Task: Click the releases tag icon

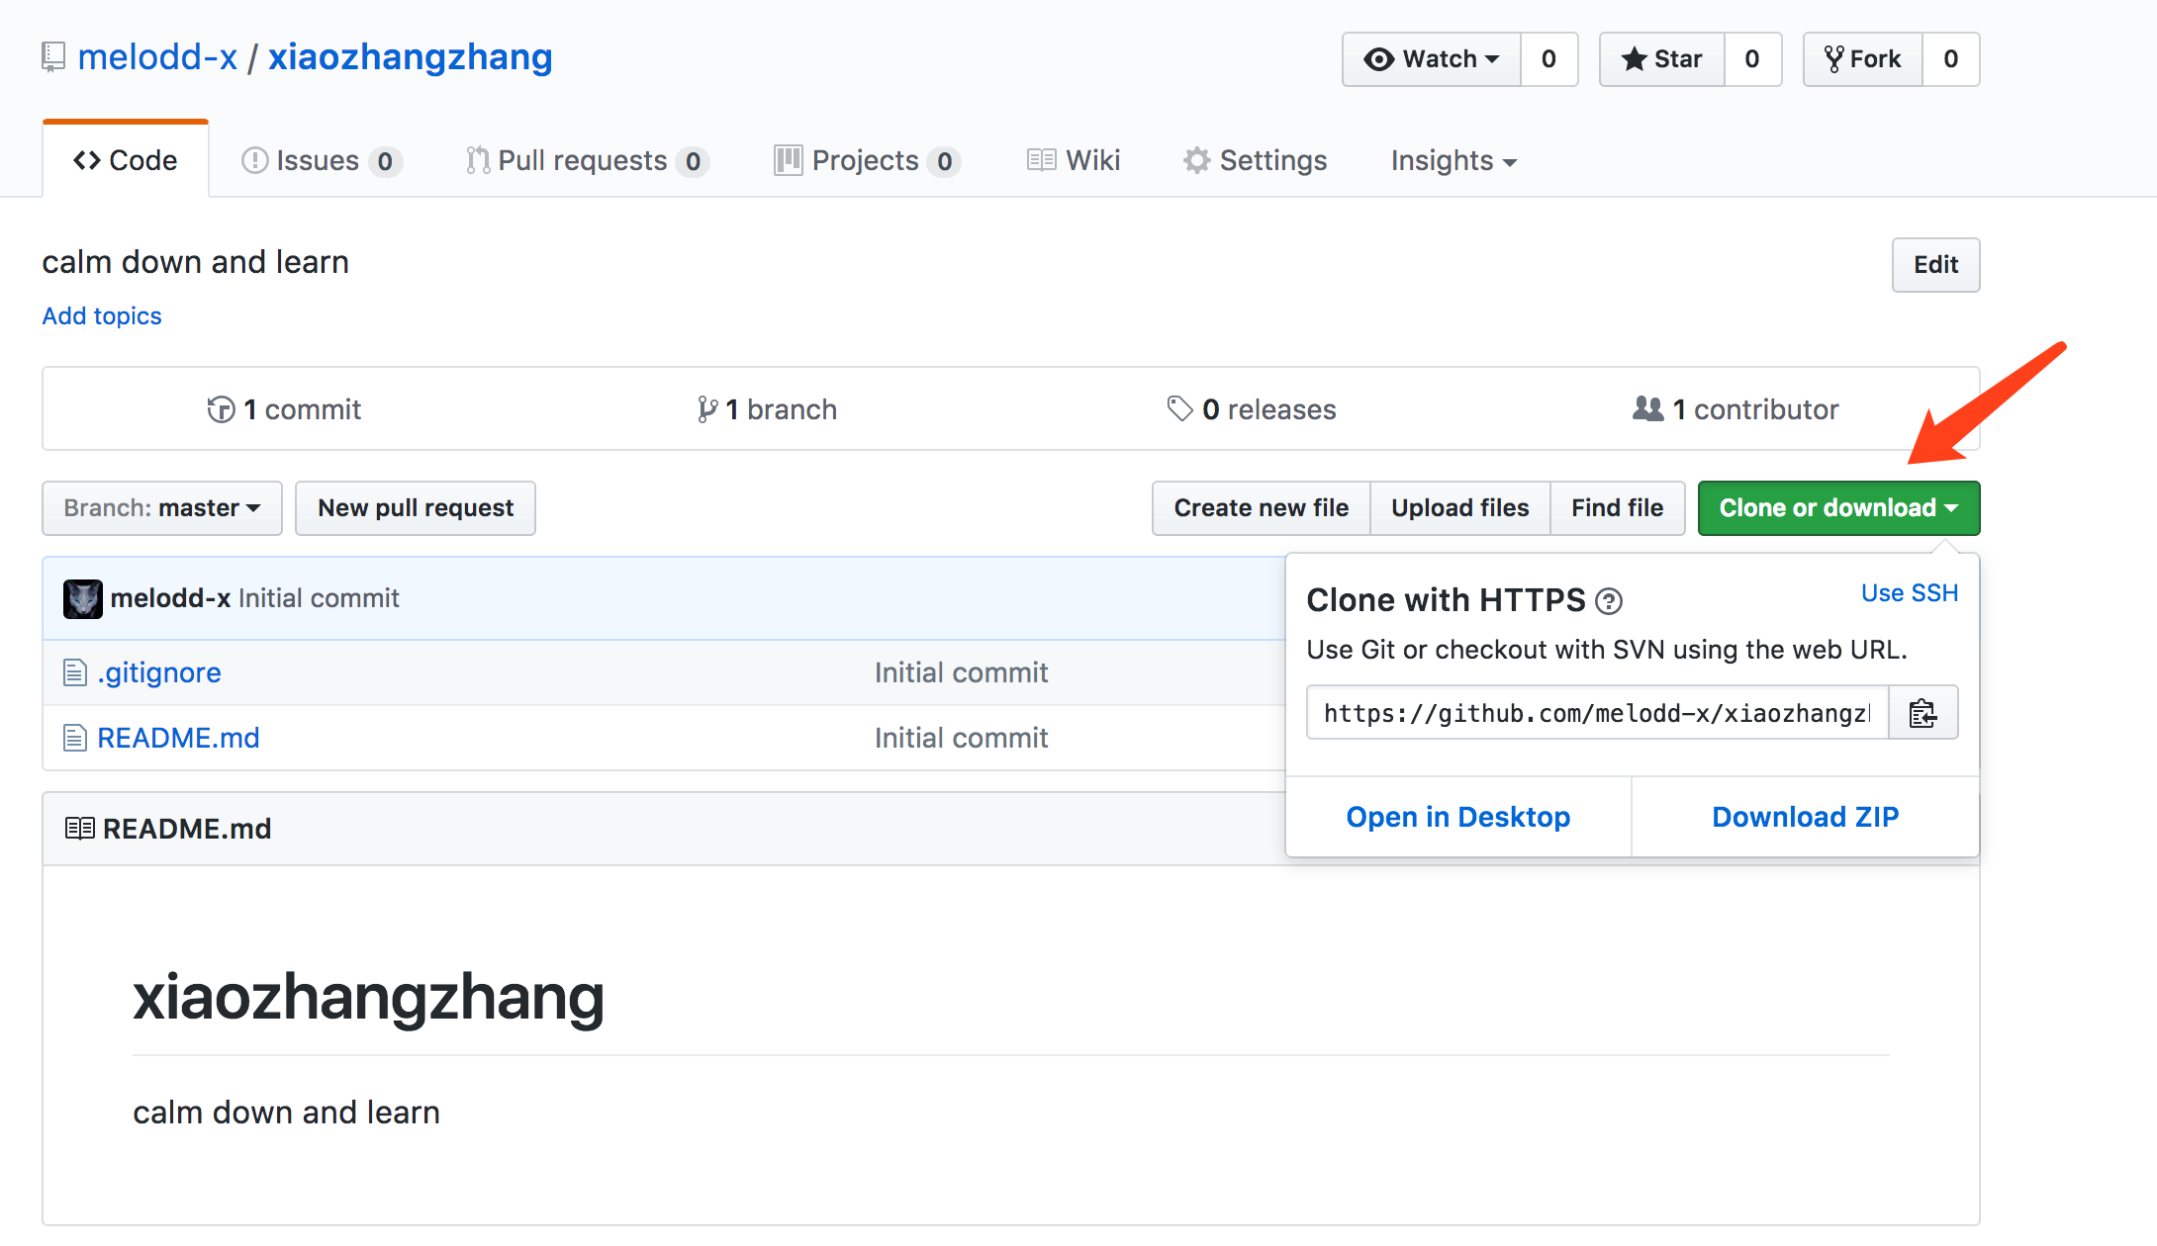Action: pyautogui.click(x=1179, y=408)
